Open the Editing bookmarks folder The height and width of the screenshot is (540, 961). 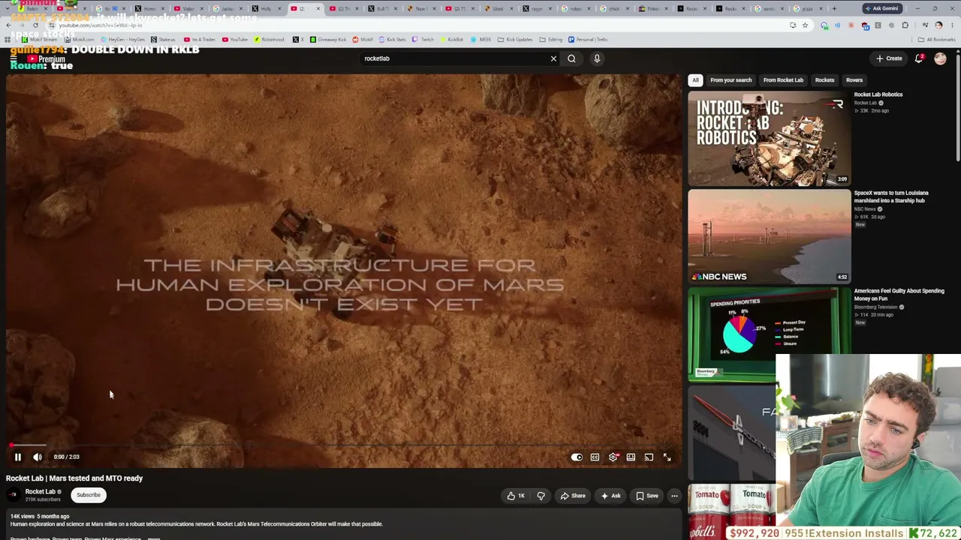551,40
